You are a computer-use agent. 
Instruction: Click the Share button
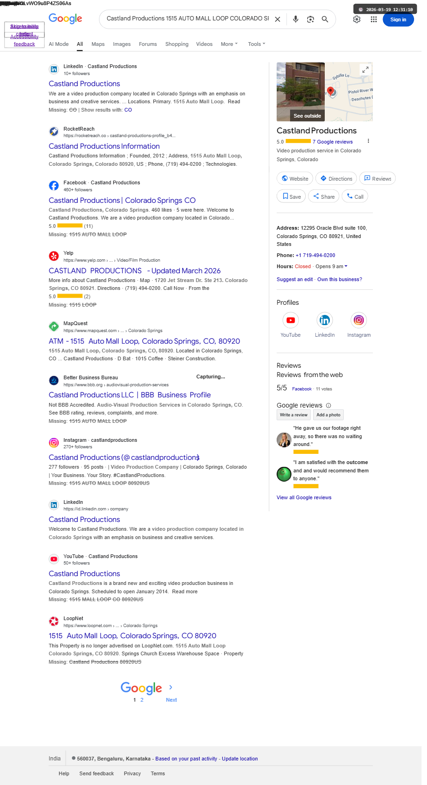click(x=323, y=196)
